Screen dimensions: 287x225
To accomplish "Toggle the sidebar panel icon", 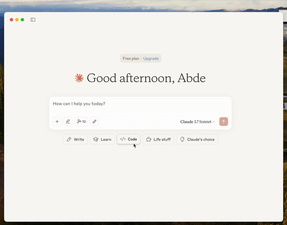I will click(x=33, y=20).
